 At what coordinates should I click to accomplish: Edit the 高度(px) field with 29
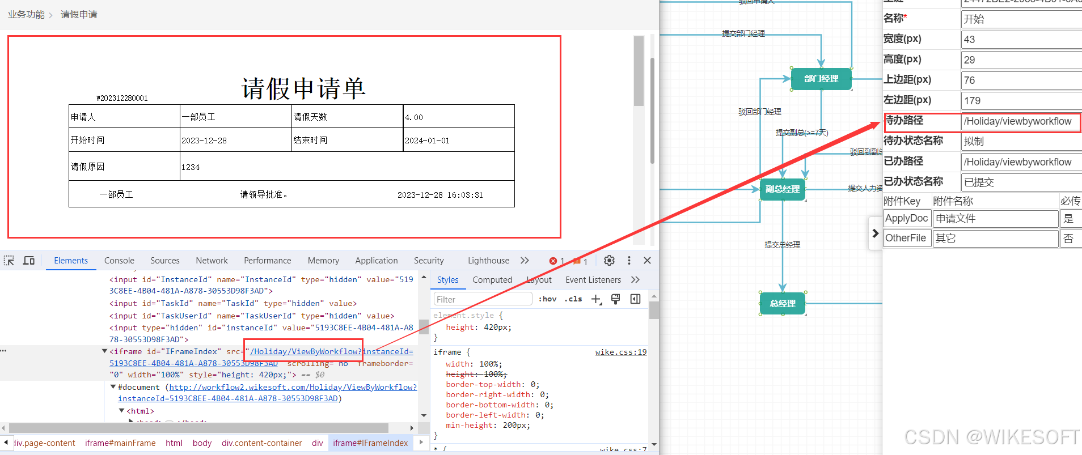point(1021,60)
